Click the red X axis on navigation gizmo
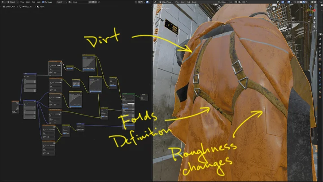 tap(314, 10)
